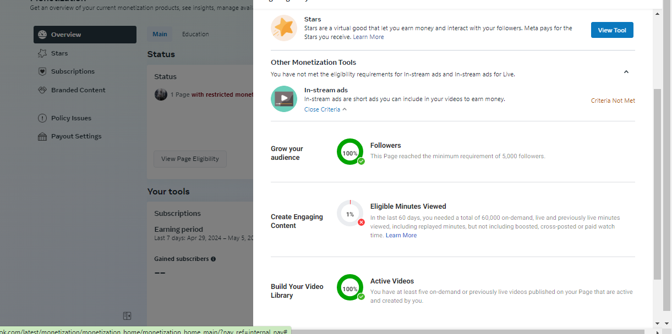
Task: Collapse Other Monetization Tools section
Action: coord(626,72)
